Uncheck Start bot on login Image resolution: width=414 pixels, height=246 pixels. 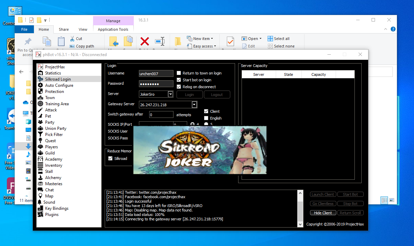click(179, 80)
